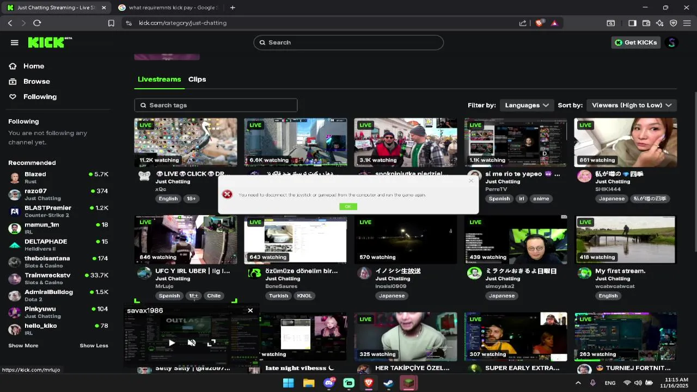The height and width of the screenshot is (392, 697).
Task: Expand the Viewers (High to Low) sort dropdown
Action: pyautogui.click(x=632, y=105)
